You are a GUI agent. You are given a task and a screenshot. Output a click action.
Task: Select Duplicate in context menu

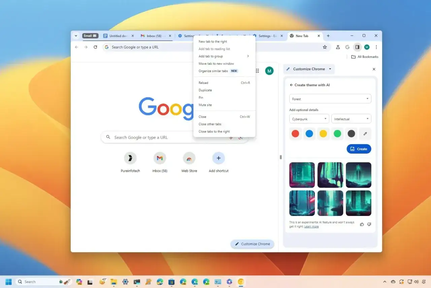(x=224, y=90)
